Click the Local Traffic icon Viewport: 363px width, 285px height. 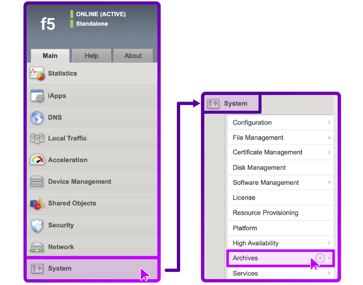click(x=37, y=138)
